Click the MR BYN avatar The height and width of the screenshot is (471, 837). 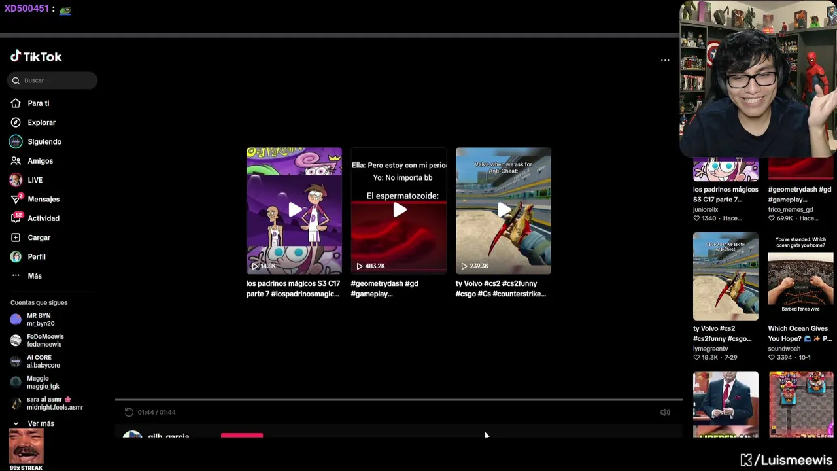(x=16, y=319)
